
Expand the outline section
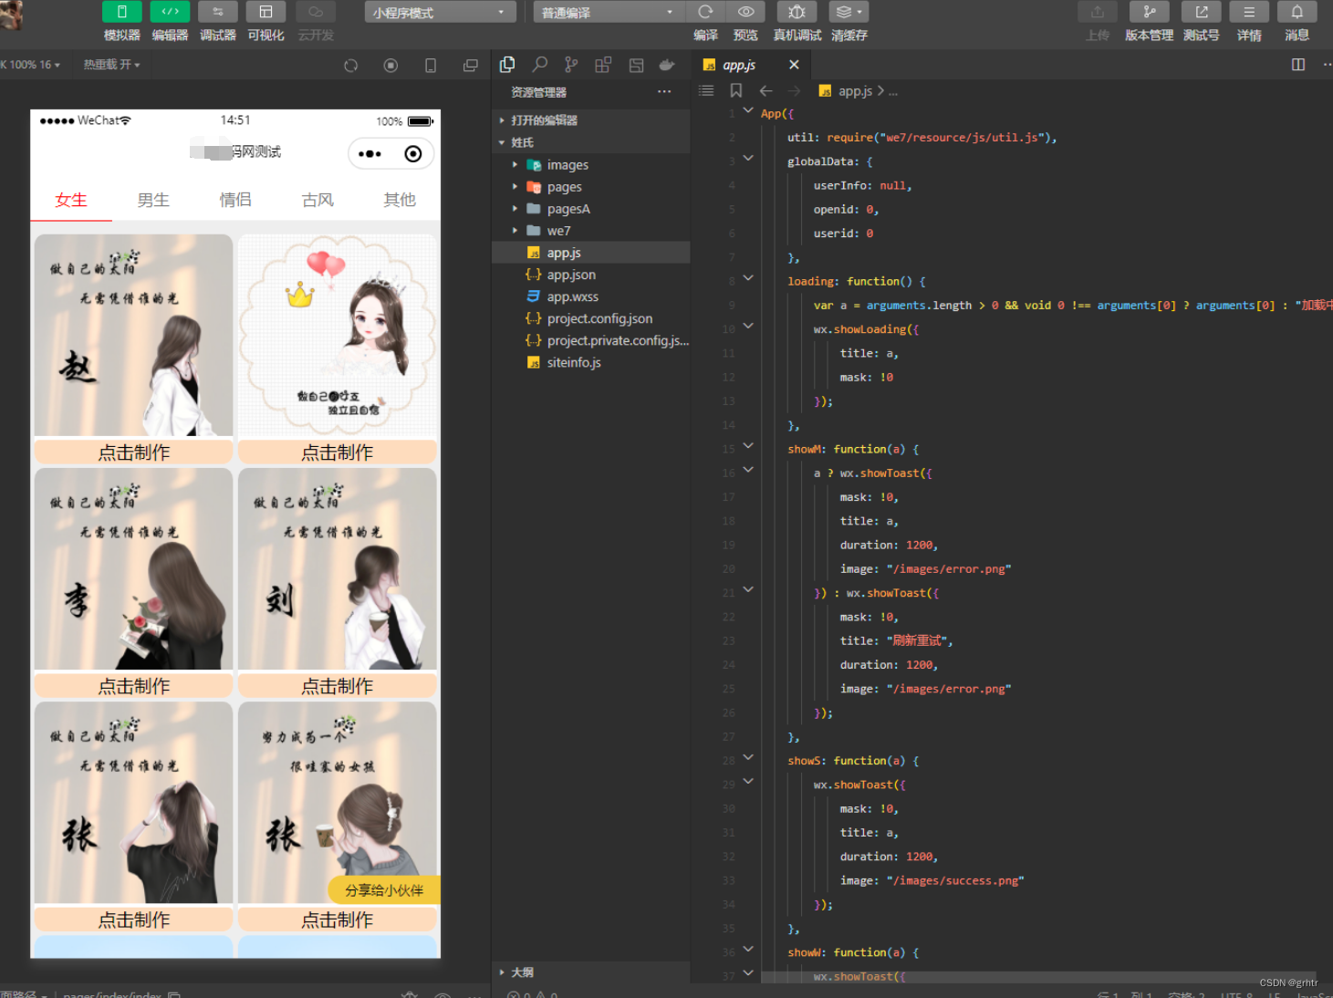[x=590, y=972]
